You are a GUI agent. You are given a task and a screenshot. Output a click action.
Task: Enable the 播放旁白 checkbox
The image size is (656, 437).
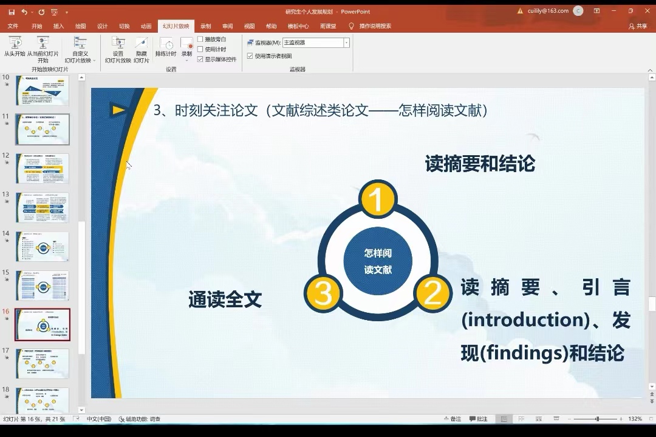point(200,38)
